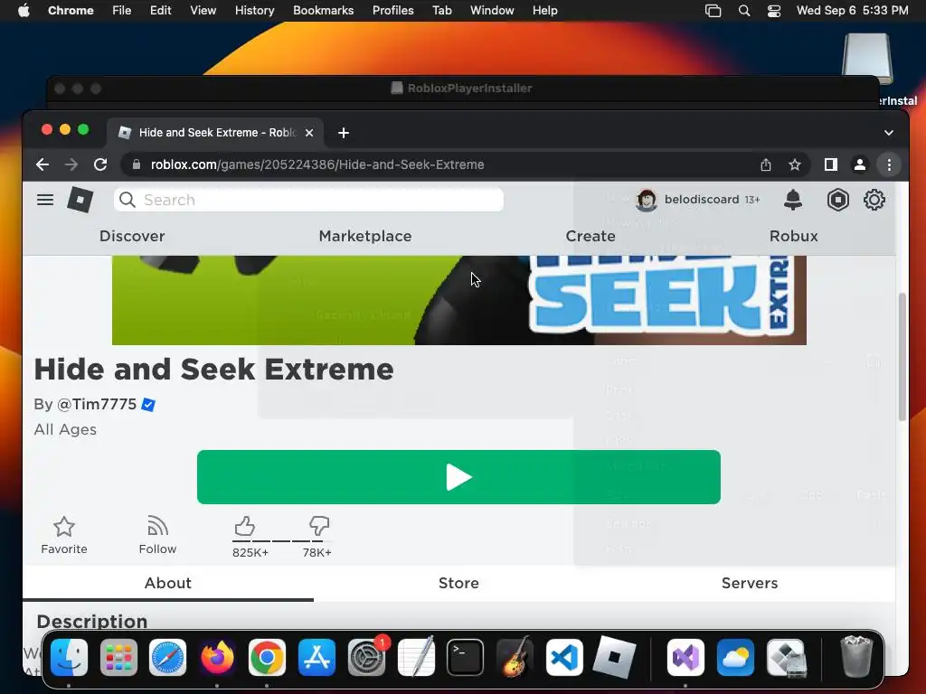Image resolution: width=926 pixels, height=694 pixels.
Task: Click Chrome's forward arrow
Action: pos(71,164)
